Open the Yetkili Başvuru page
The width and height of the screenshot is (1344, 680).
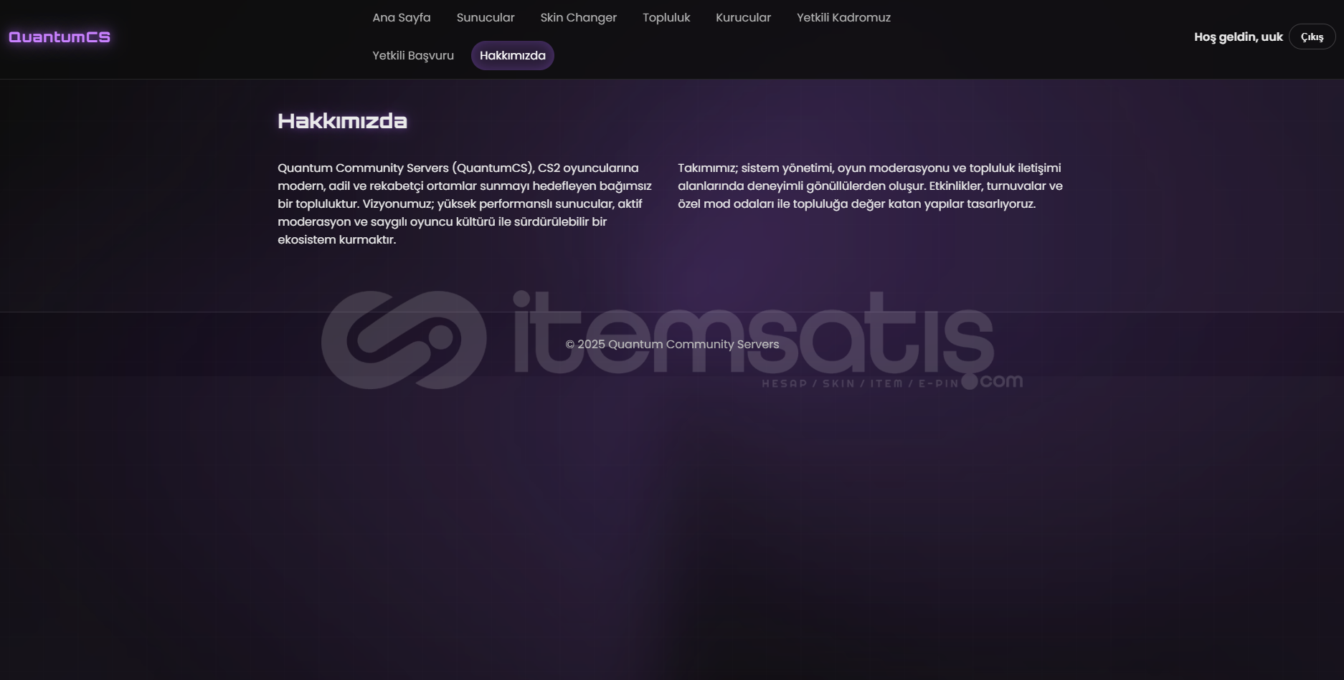coord(413,56)
